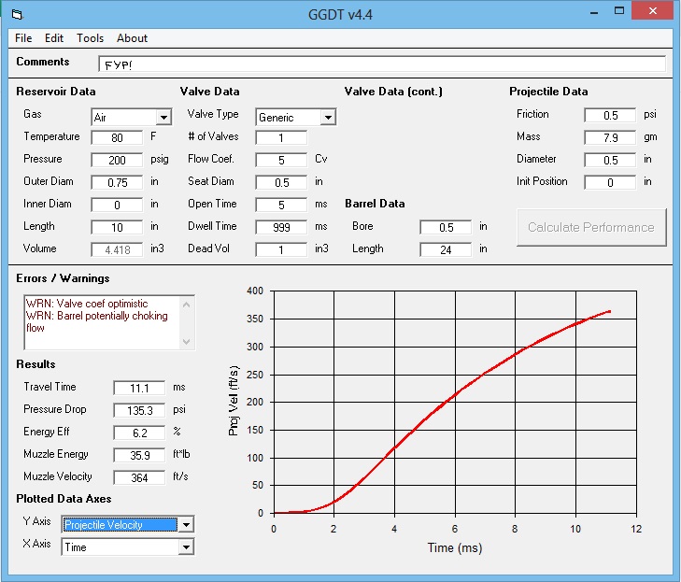Click the GGDT app icon in title bar
The height and width of the screenshot is (582, 681).
pos(16,13)
